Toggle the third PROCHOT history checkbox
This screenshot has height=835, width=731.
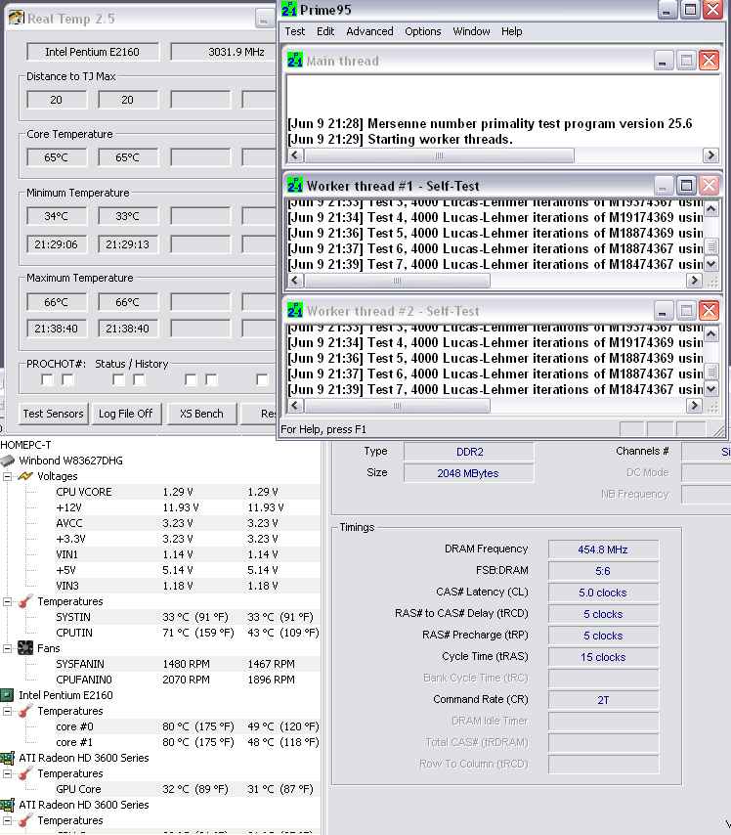pos(118,379)
